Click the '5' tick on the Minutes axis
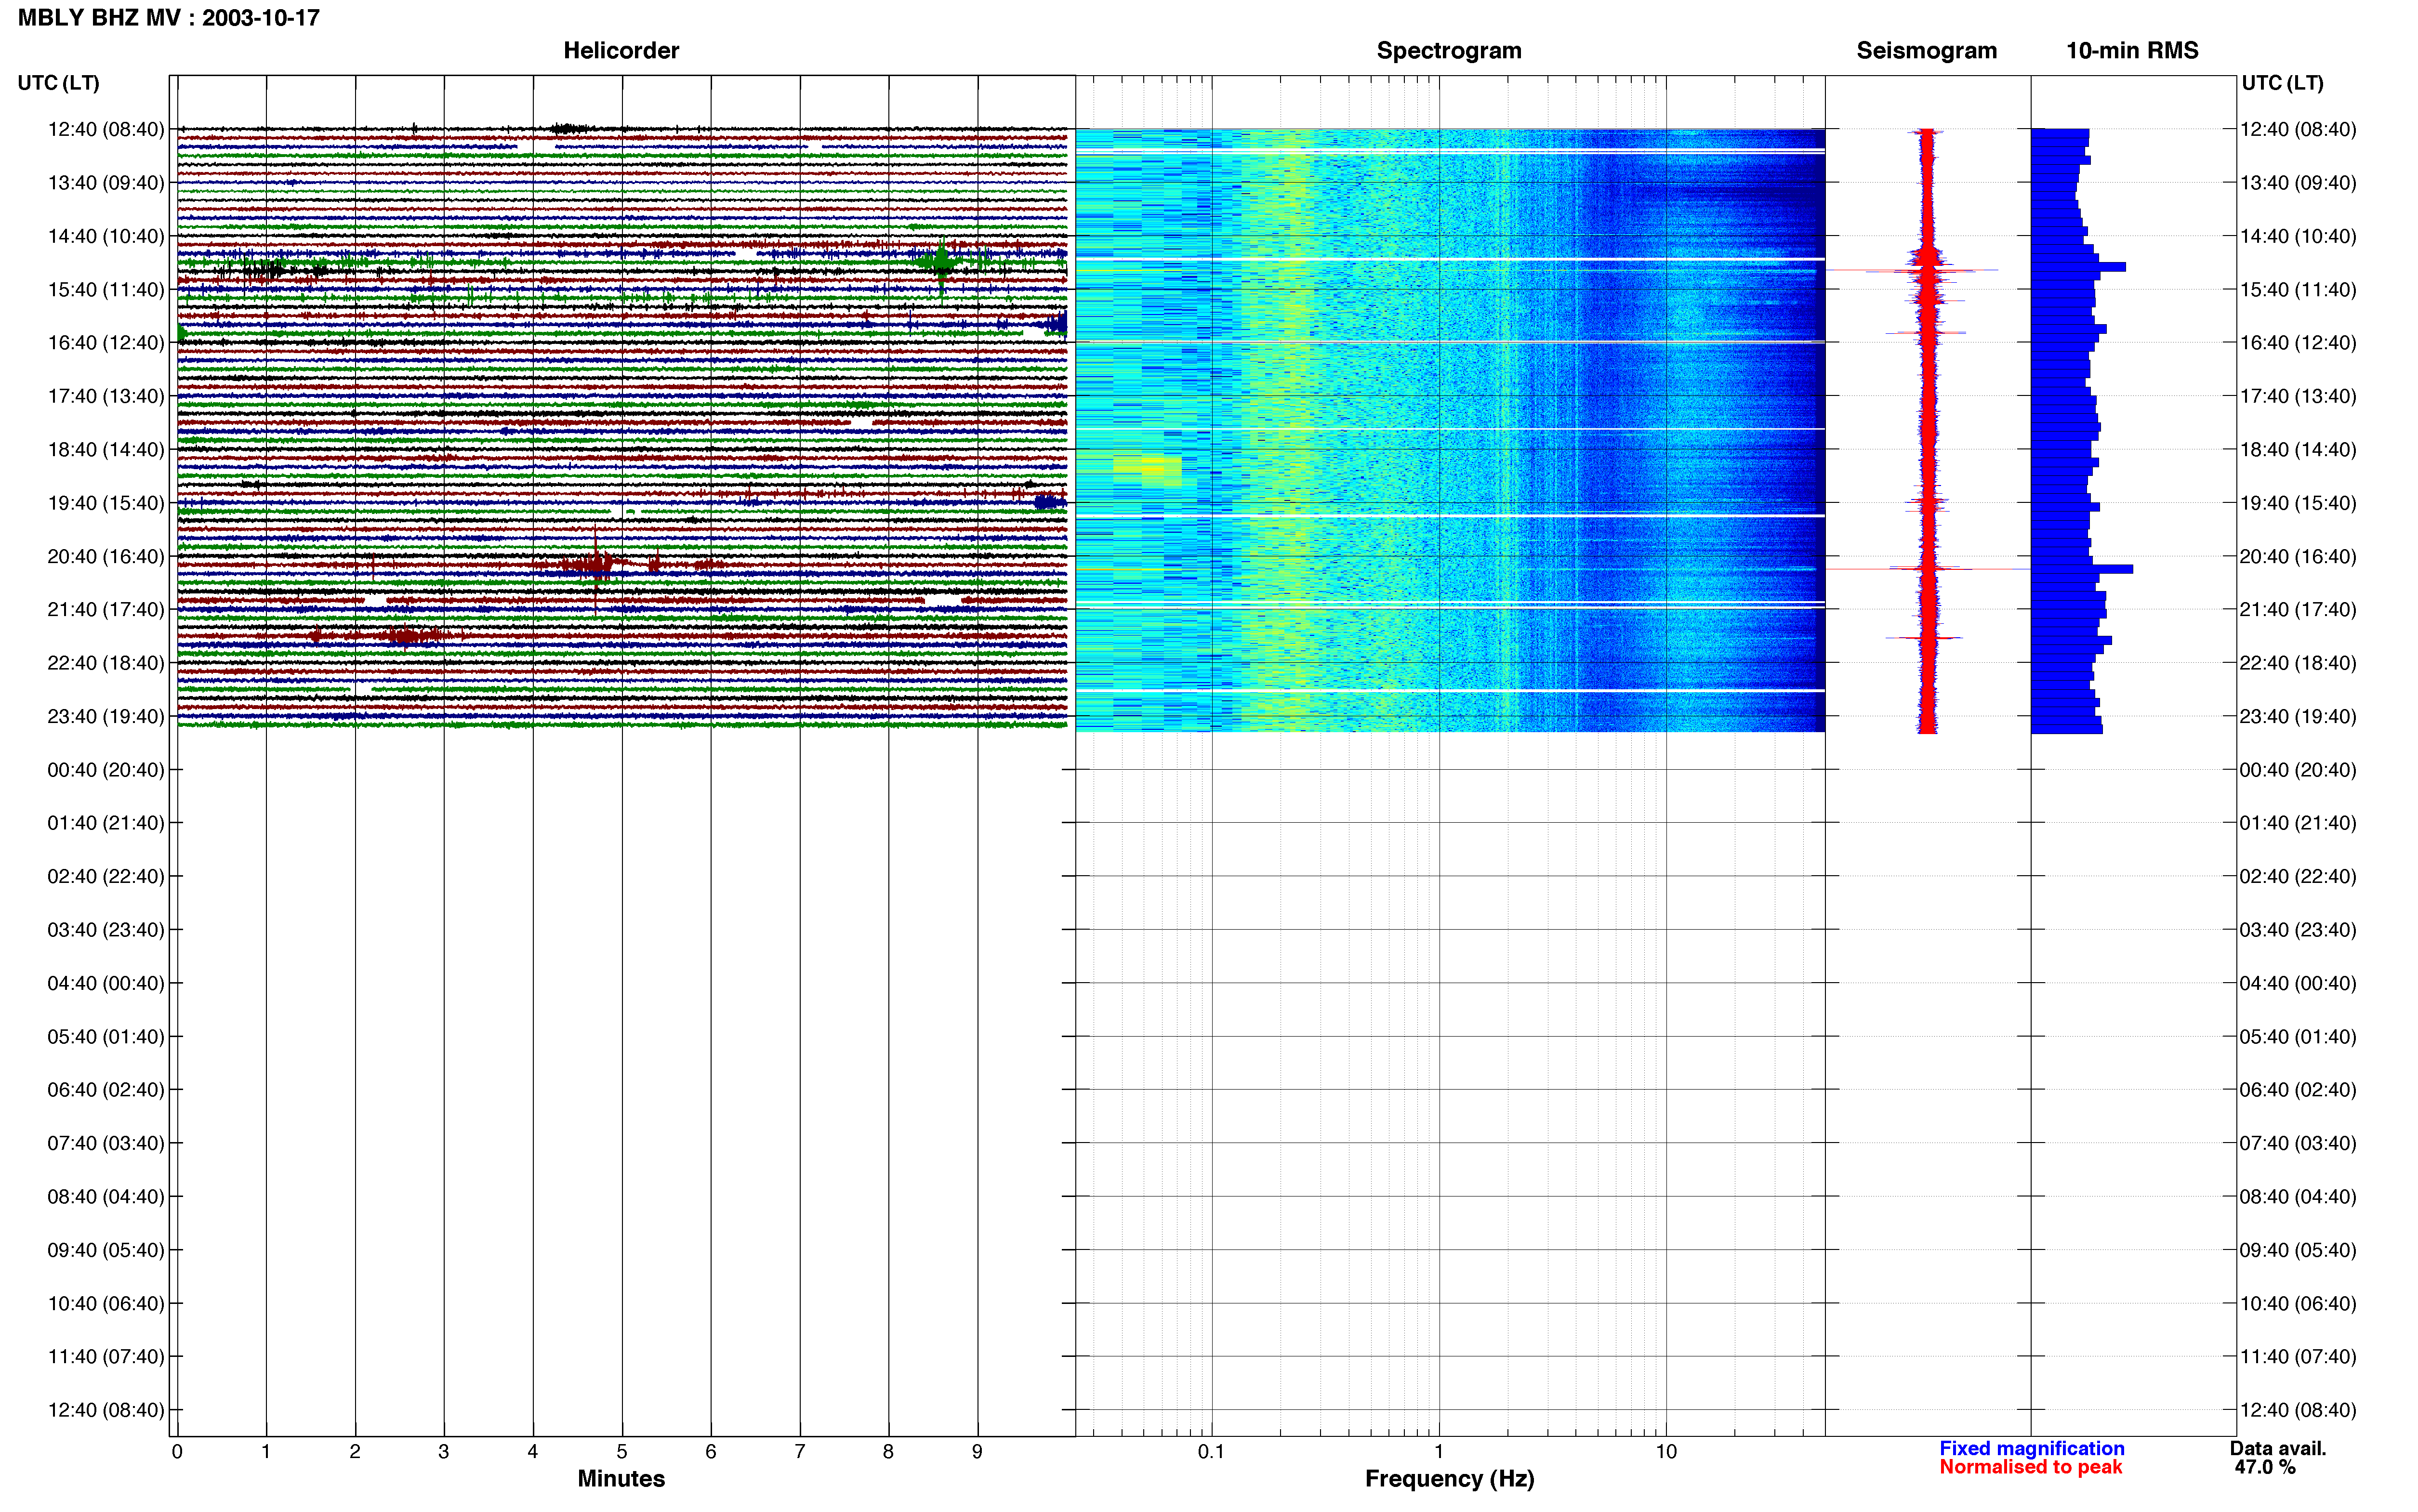This screenshot has width=2418, height=1512. 622,1452
